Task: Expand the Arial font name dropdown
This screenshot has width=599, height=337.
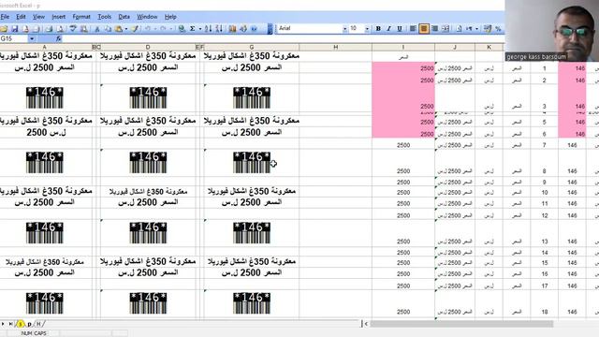Action: (345, 29)
